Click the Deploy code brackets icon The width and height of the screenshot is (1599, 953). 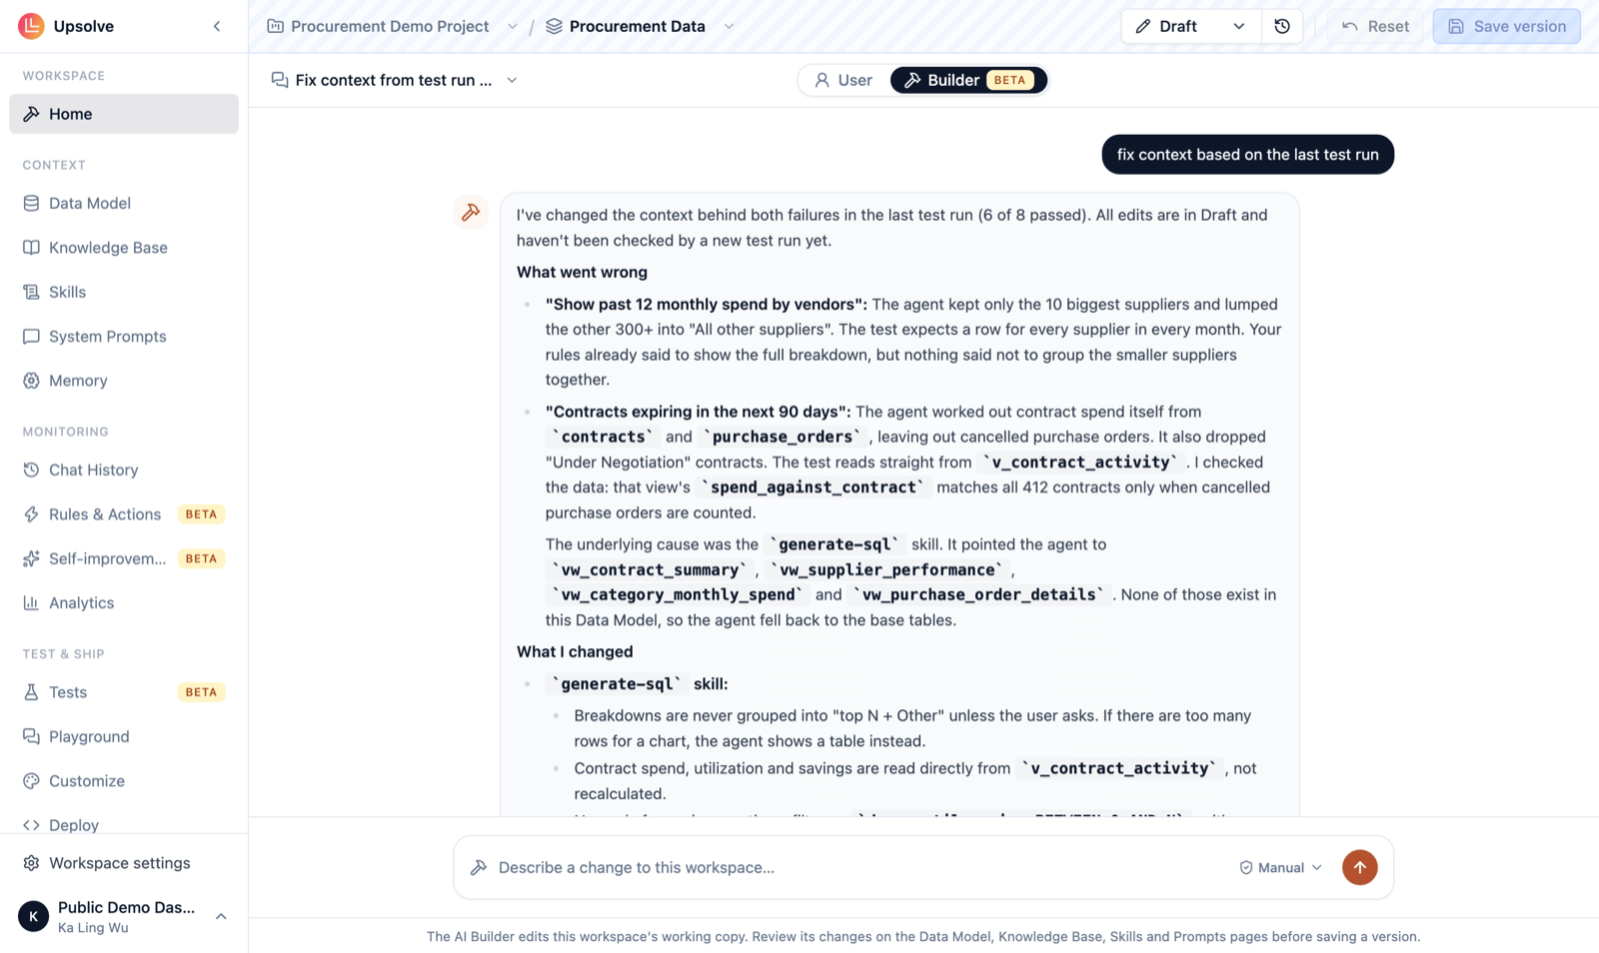[31, 825]
